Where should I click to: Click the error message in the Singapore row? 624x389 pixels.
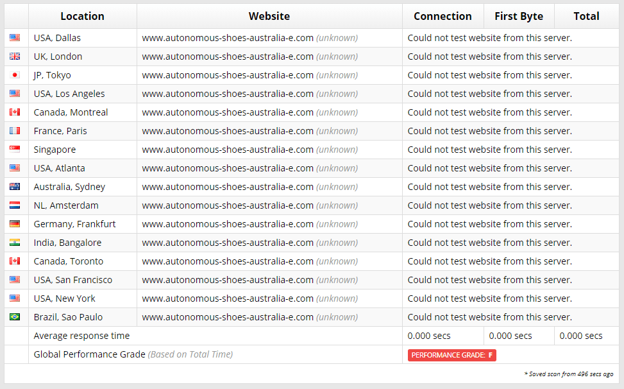[490, 150]
